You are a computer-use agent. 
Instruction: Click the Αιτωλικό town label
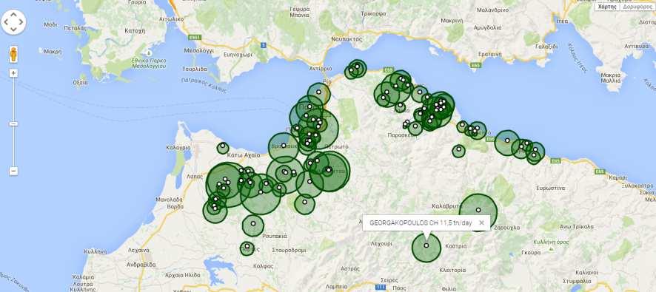coord(172,18)
